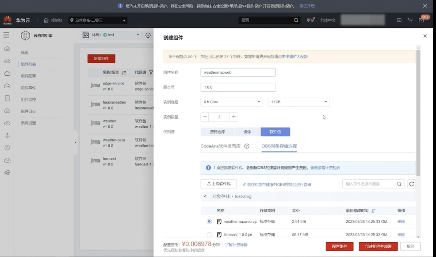Open 概览 in the side menu
This screenshot has height=257, width=436.
[x=25, y=52]
